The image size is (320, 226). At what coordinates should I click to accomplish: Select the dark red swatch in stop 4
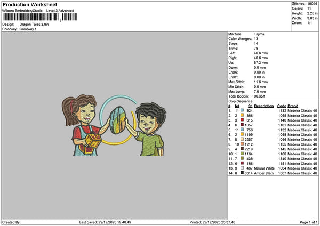pos(242,125)
